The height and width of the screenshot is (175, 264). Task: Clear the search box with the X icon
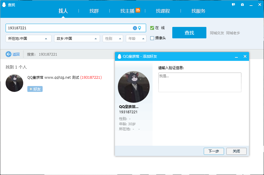[135, 28]
